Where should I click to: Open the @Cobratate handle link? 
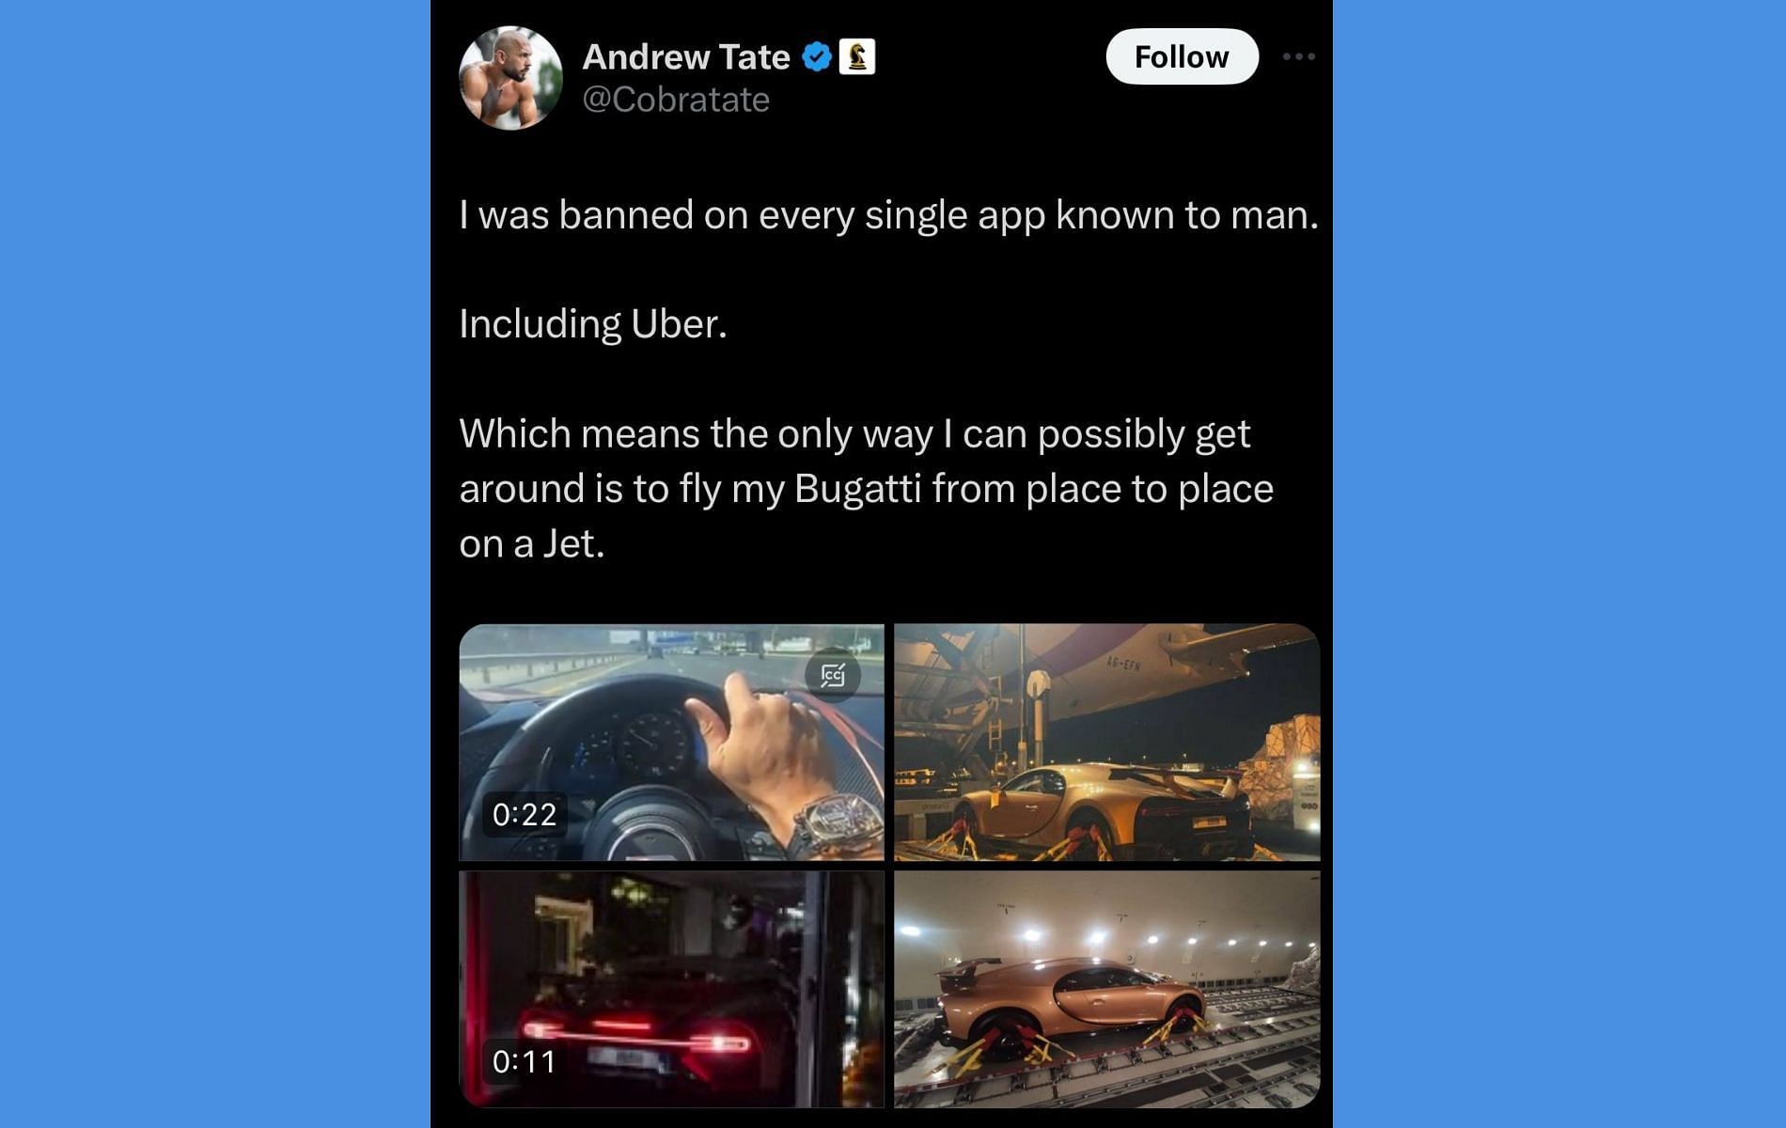click(x=676, y=100)
